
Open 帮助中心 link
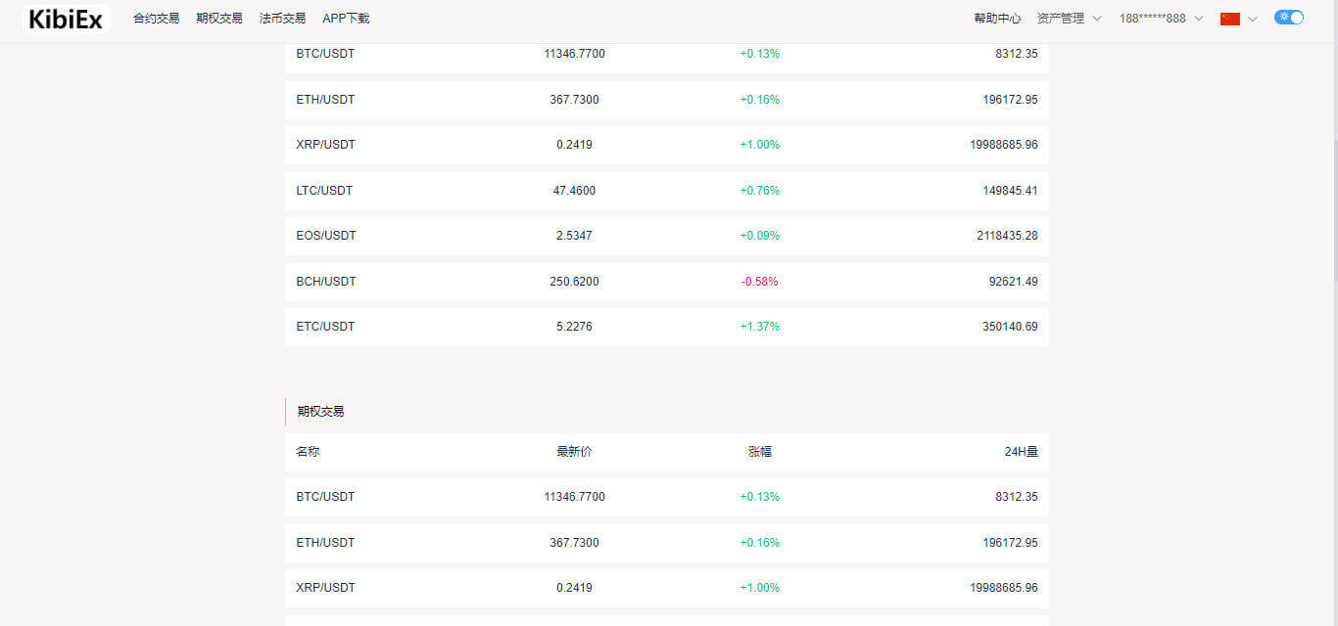997,19
